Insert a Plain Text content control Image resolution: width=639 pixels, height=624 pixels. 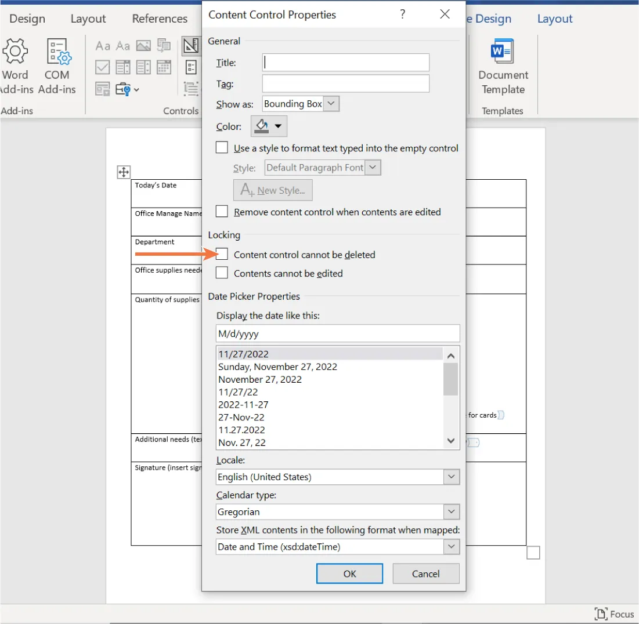(x=122, y=45)
